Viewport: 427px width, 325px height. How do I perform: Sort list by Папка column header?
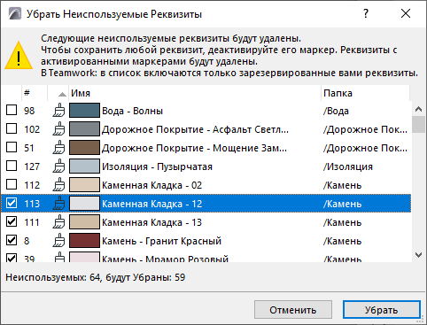click(365, 93)
